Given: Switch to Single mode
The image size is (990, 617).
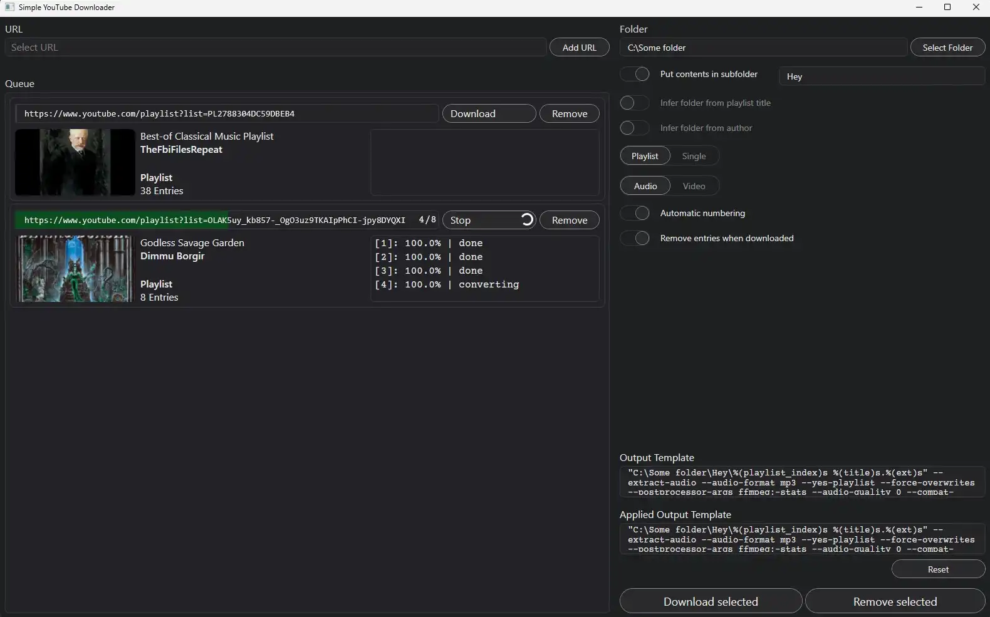Looking at the screenshot, I should click(x=694, y=156).
